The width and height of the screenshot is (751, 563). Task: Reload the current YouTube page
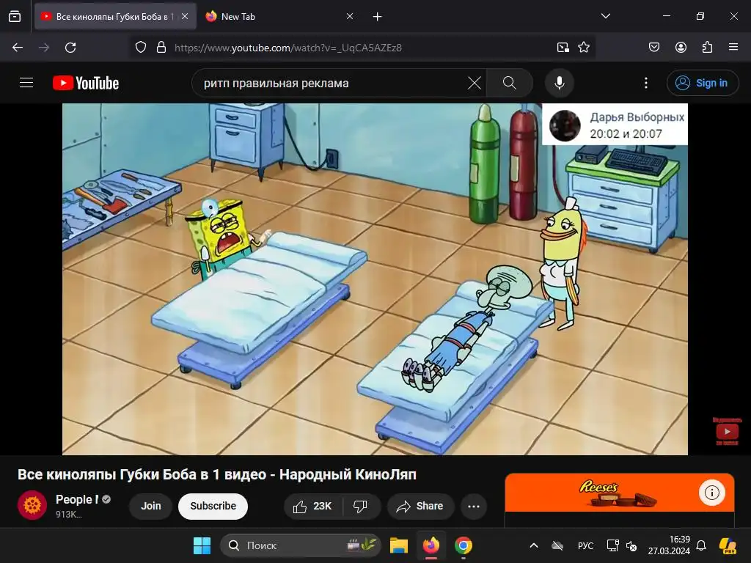click(x=70, y=48)
